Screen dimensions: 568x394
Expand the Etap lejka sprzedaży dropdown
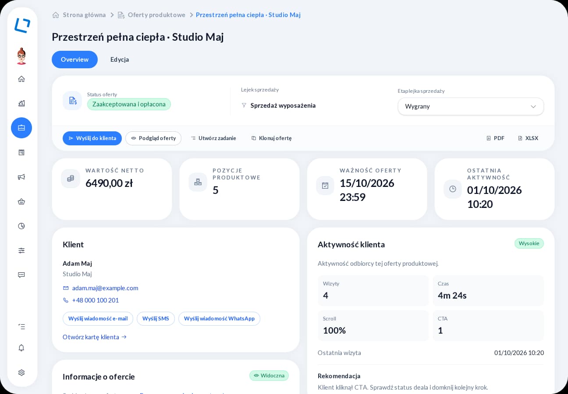point(471,106)
